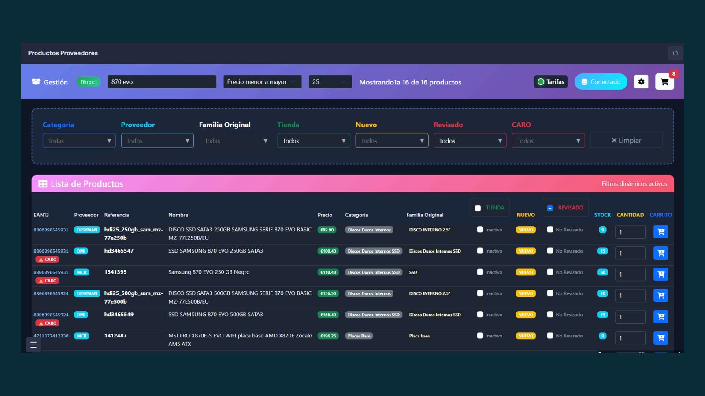Open the hamburger menu at bottom left

(33, 345)
